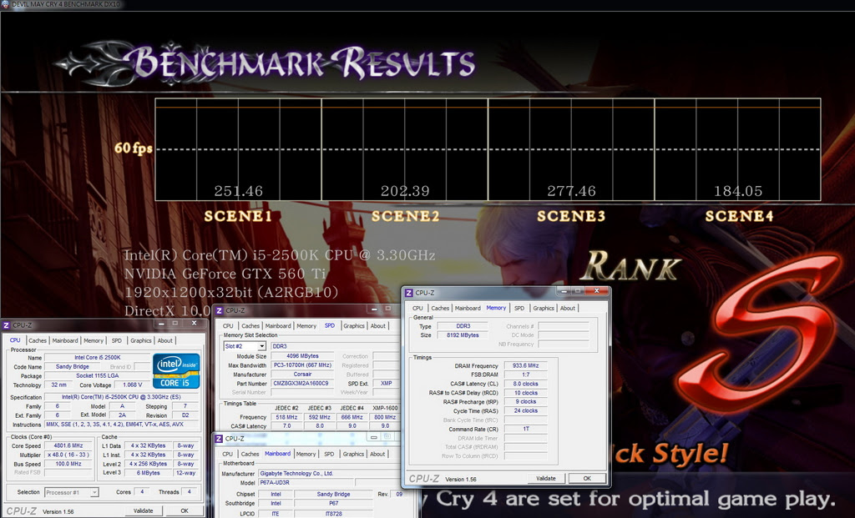
Task: Switch to CPU tab in the Memory CPU-Z window
Action: (x=417, y=309)
